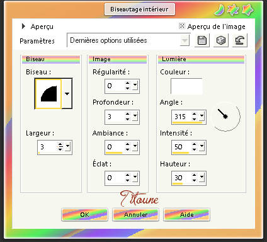
Task: Click the OK button
Action: click(x=85, y=214)
